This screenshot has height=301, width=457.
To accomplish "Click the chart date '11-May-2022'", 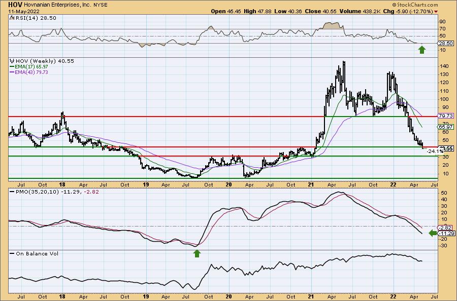I will pos(24,12).
